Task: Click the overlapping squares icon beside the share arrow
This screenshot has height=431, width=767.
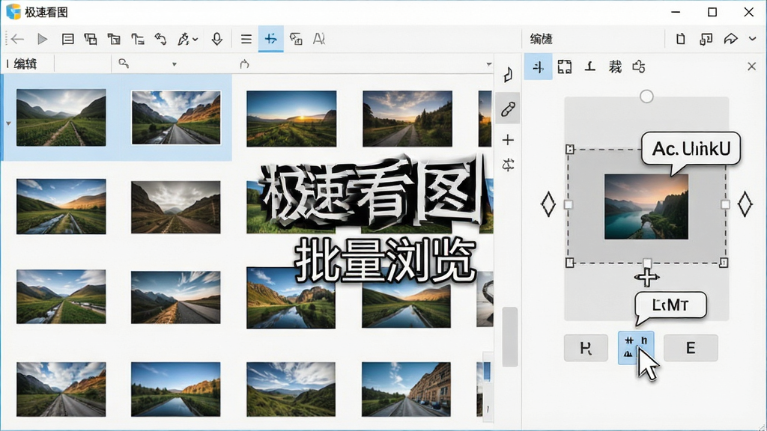Action: (x=706, y=39)
